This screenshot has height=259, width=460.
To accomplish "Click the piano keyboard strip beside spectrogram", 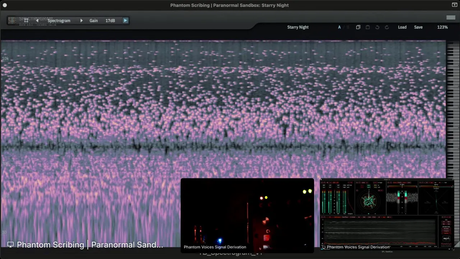I will coord(453,109).
